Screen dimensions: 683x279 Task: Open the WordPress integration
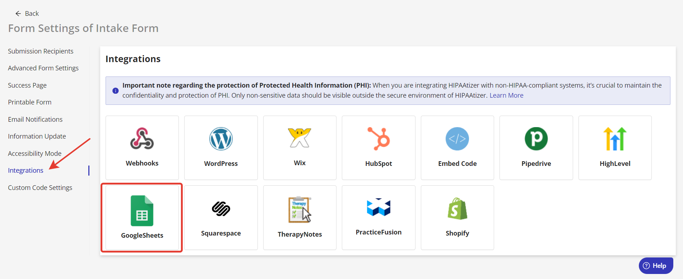click(x=220, y=147)
